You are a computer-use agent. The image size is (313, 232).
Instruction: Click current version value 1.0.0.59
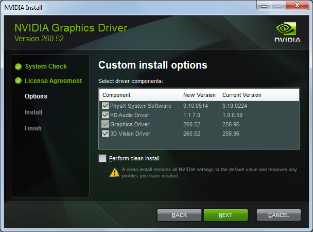click(x=233, y=115)
